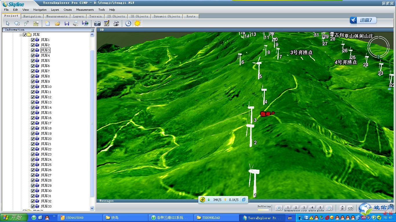The image size is (396, 222).
Task: Expand the taskbar quick launch chevron
Action: pos(54,216)
